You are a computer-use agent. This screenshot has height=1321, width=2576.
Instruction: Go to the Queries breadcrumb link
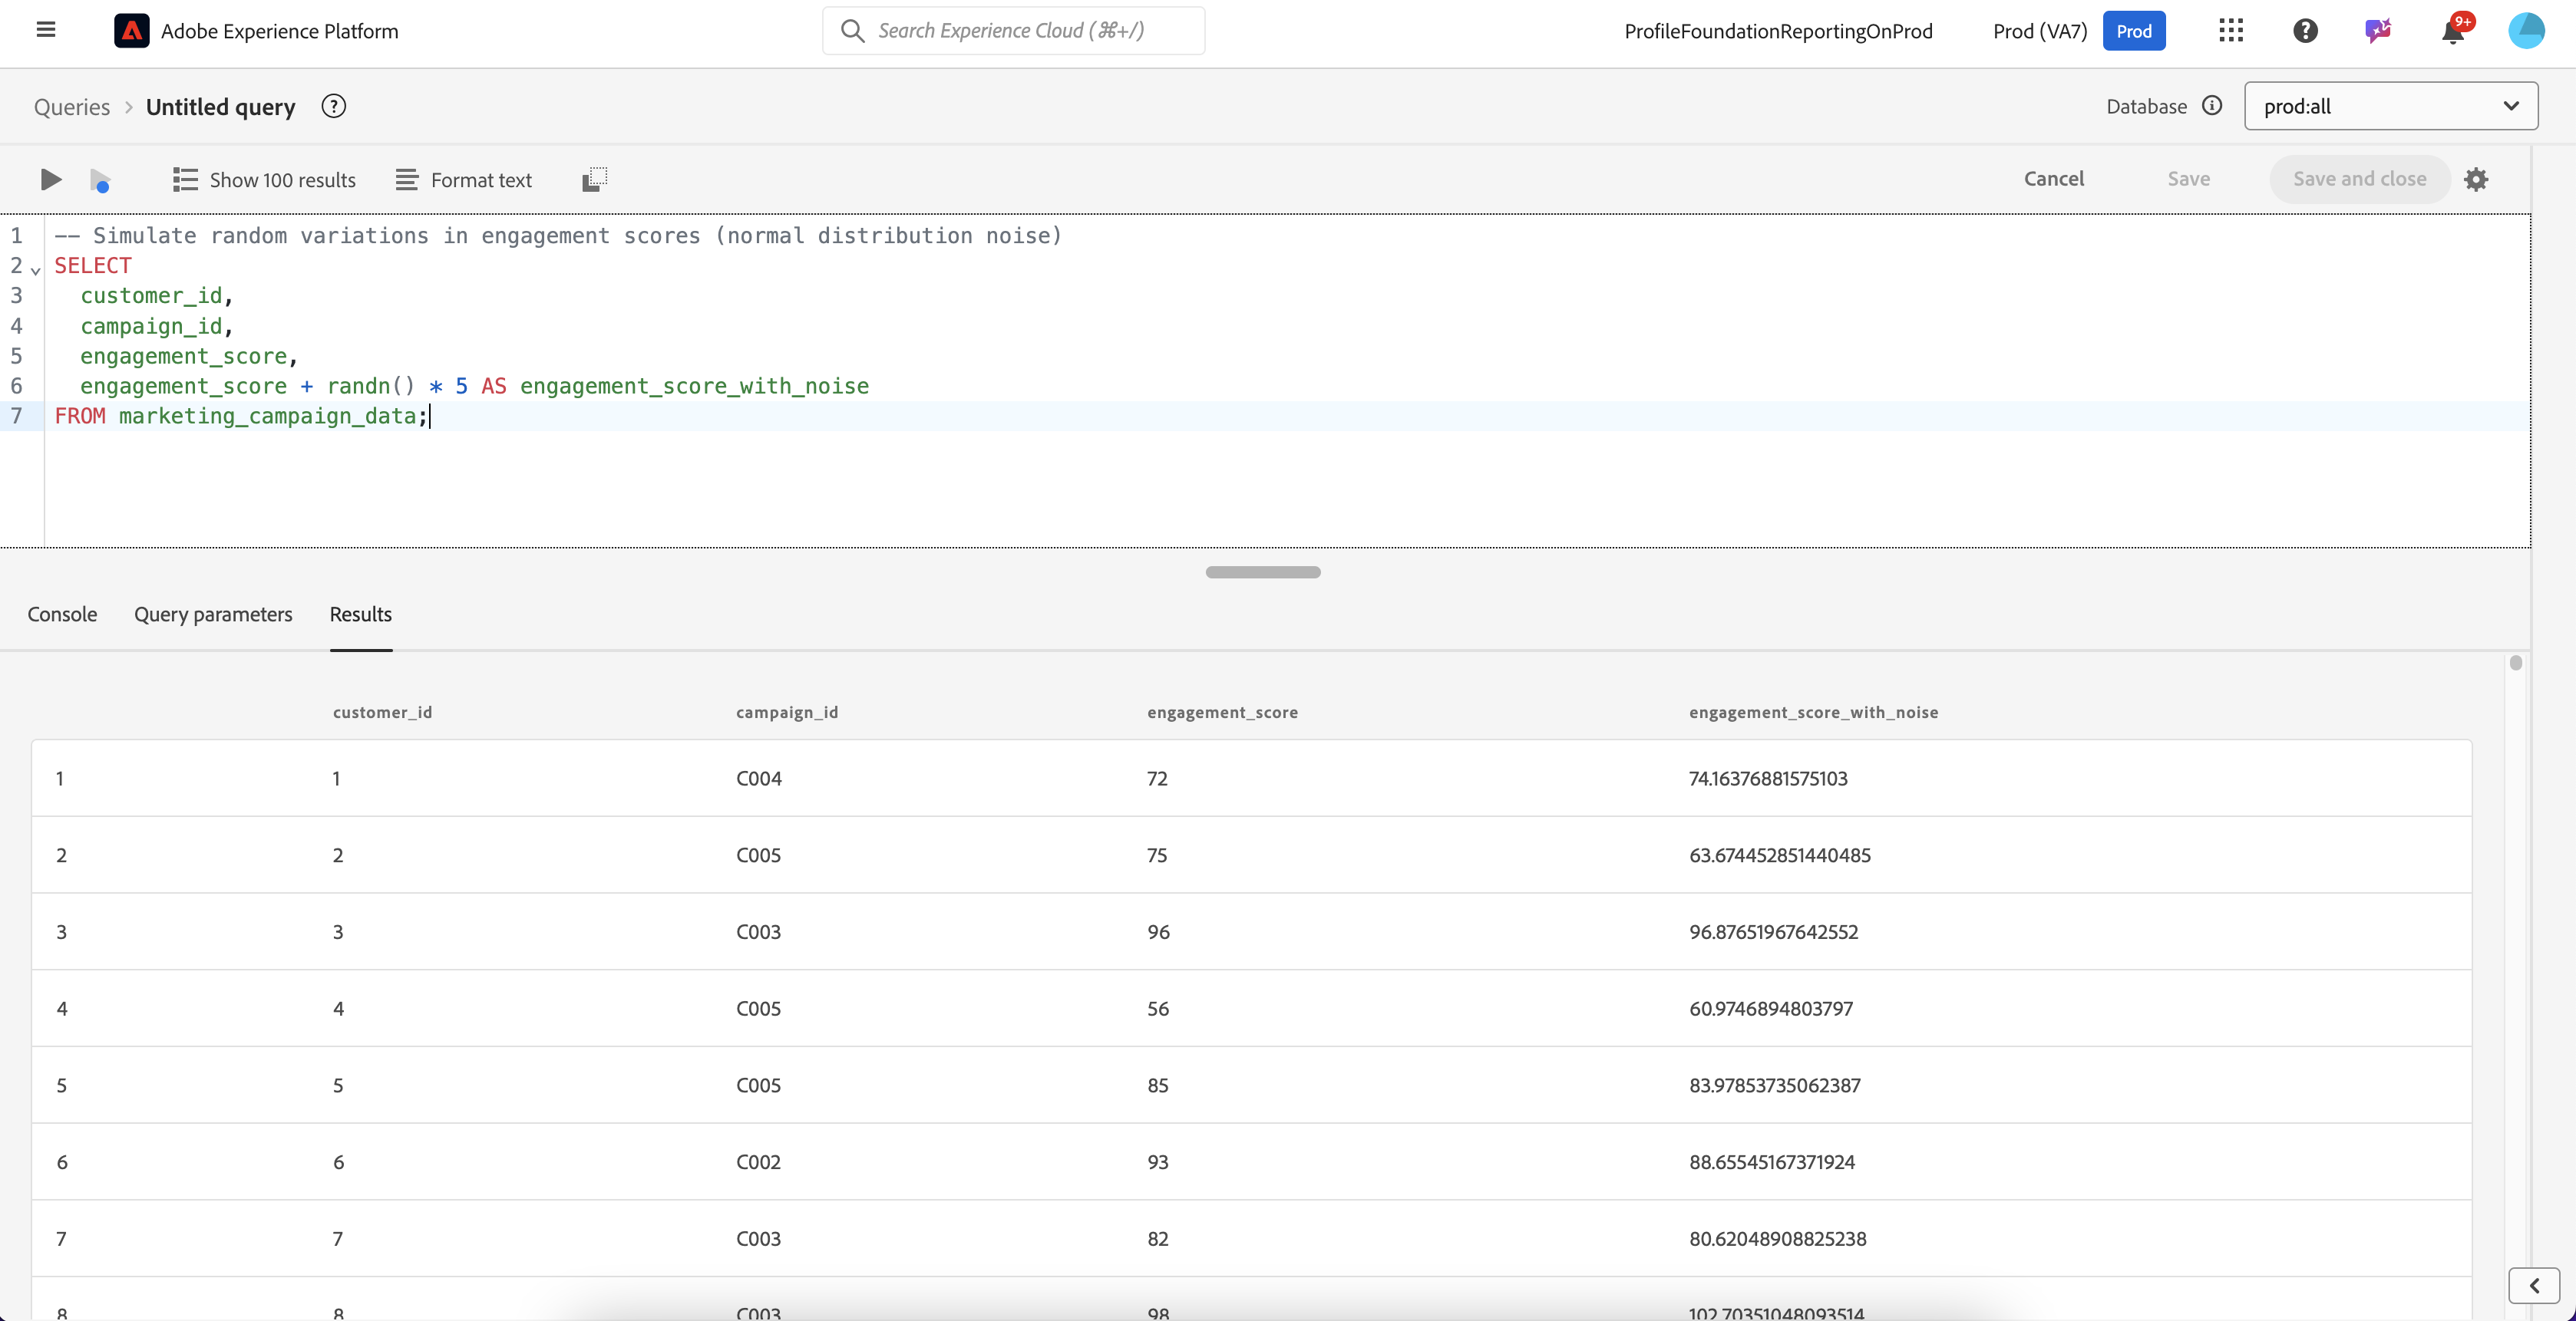[x=72, y=107]
